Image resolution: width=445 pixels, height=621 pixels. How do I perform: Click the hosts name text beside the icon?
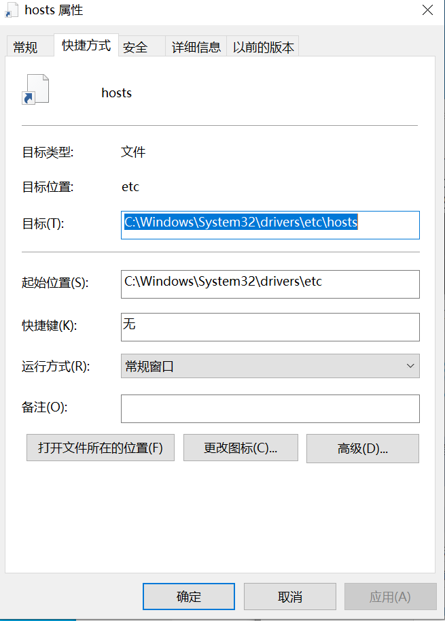(x=116, y=93)
